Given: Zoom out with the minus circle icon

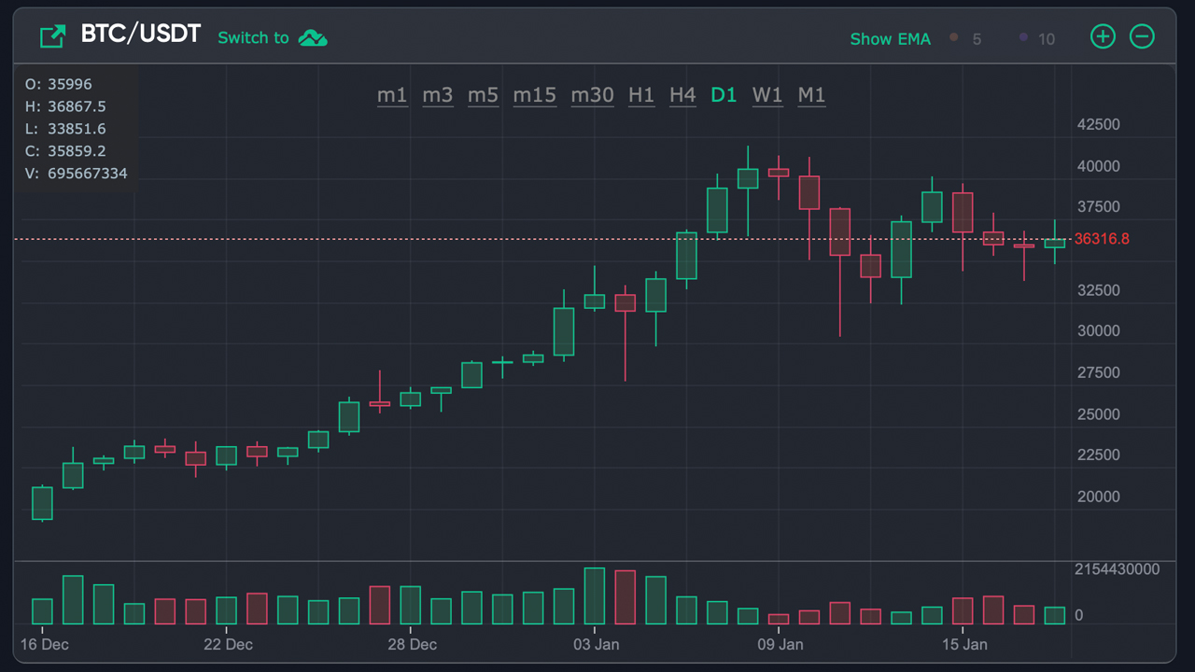Looking at the screenshot, I should (x=1142, y=36).
